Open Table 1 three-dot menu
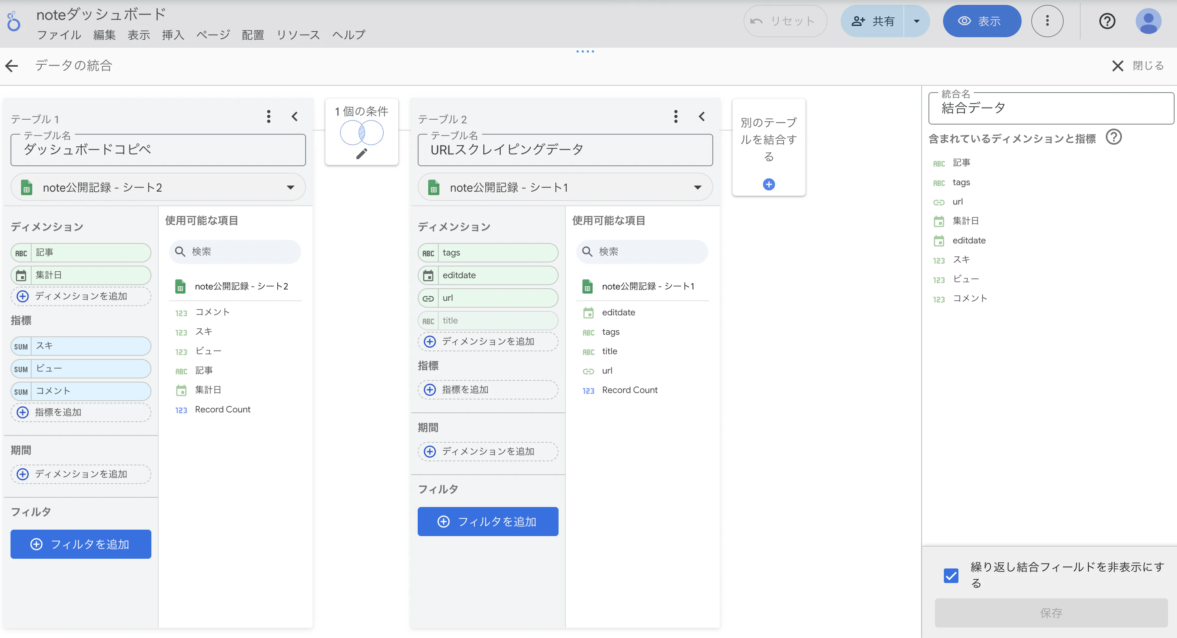The width and height of the screenshot is (1177, 638). click(x=269, y=116)
